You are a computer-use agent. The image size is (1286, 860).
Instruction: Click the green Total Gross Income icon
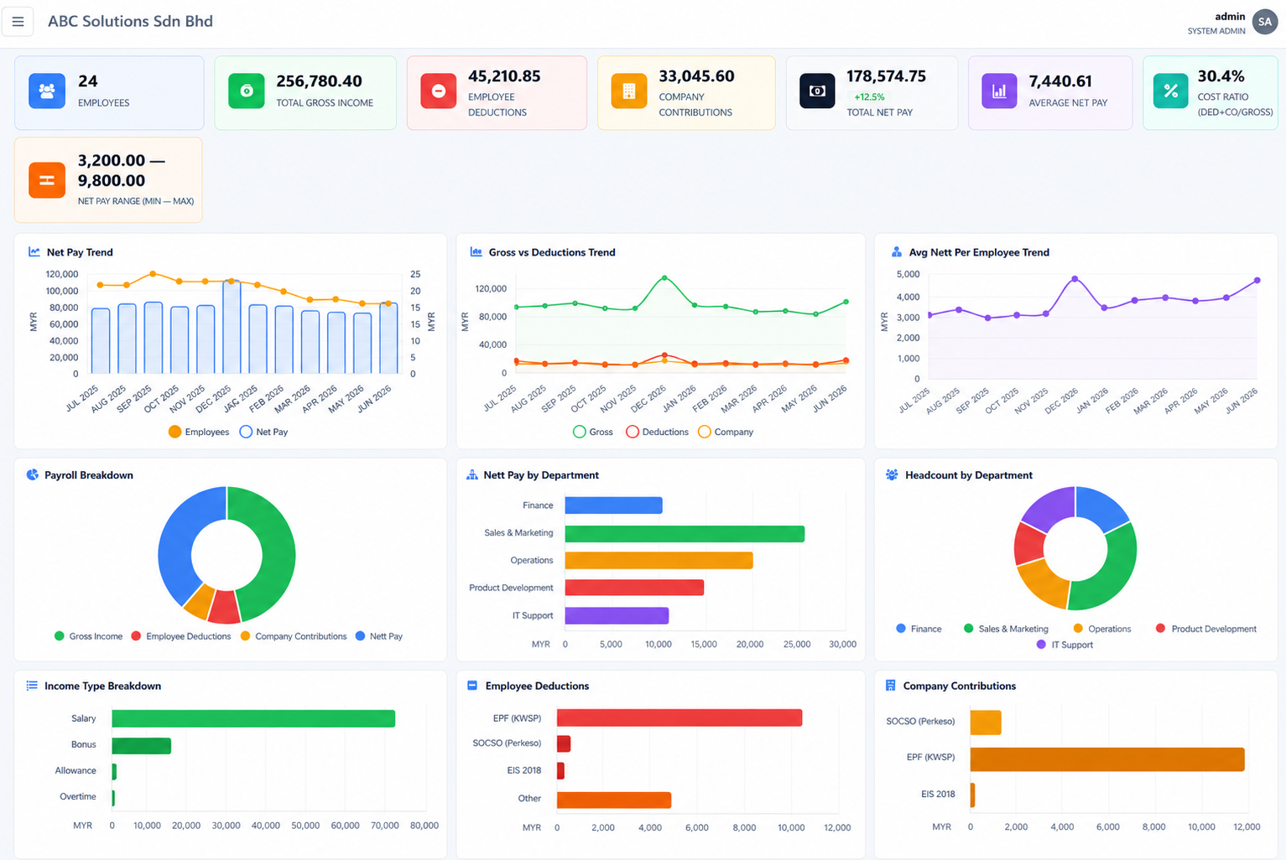(247, 91)
